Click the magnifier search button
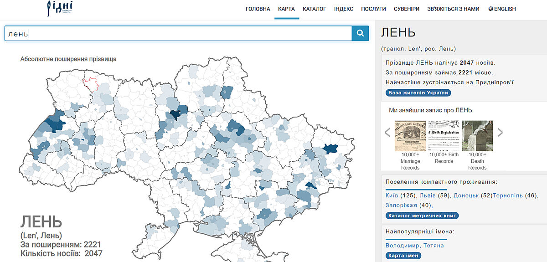 point(360,33)
